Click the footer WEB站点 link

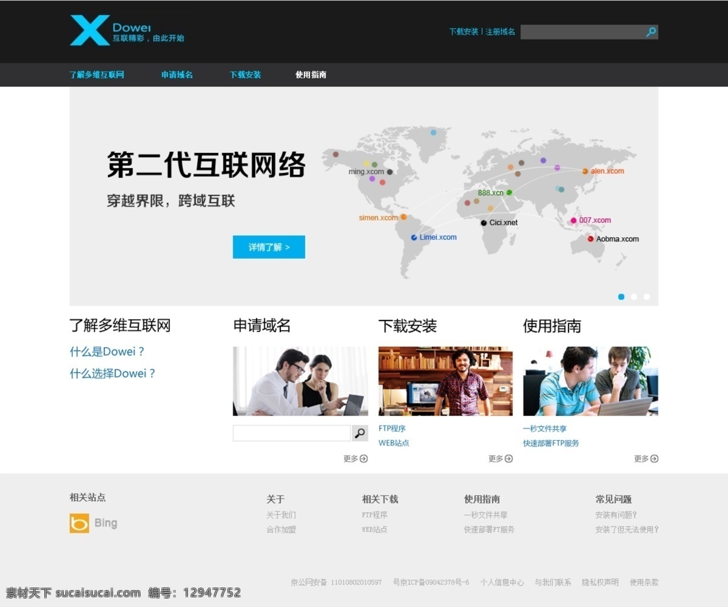coord(374,529)
